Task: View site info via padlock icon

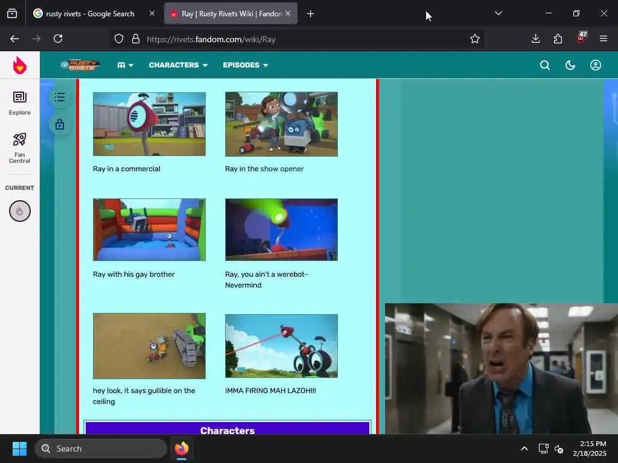Action: point(136,39)
